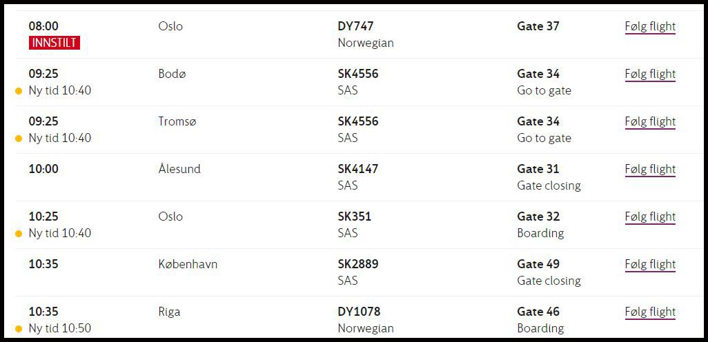Follow flight SK351 to Oslo

(650, 217)
